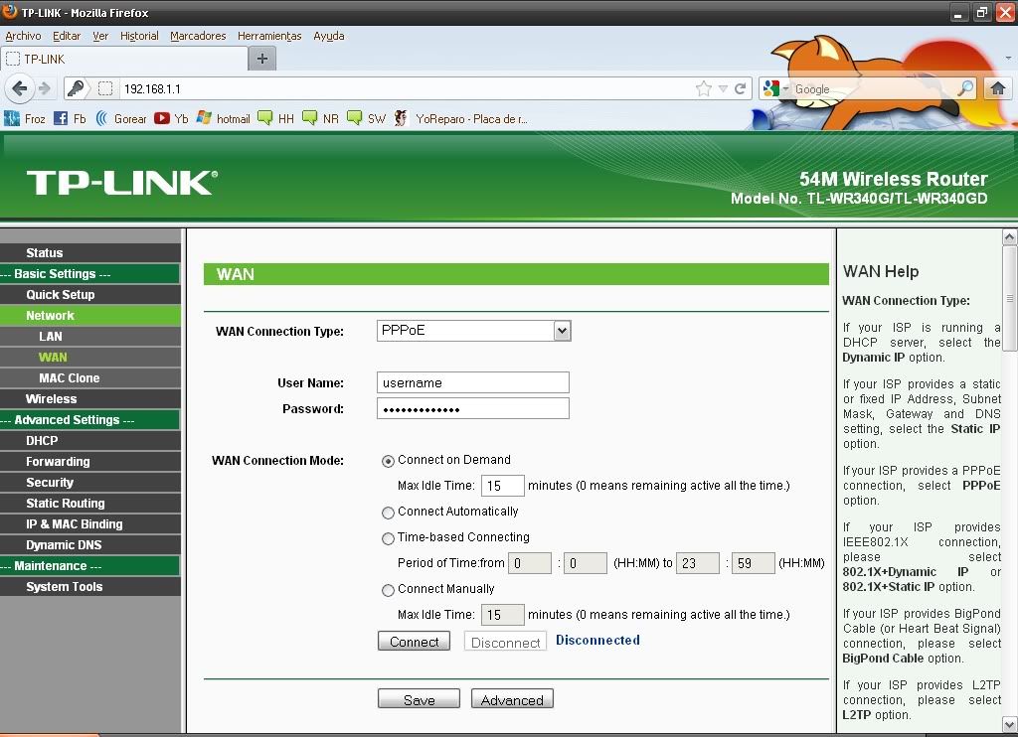Click into the User Name field
This screenshot has height=737, width=1018.
[472, 382]
